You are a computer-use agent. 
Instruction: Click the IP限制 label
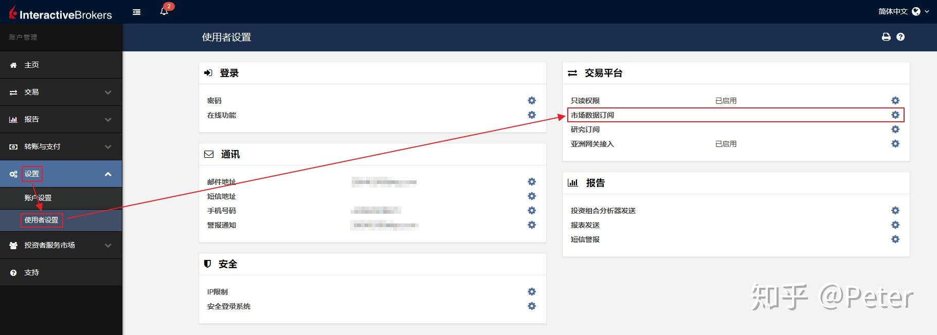218,292
